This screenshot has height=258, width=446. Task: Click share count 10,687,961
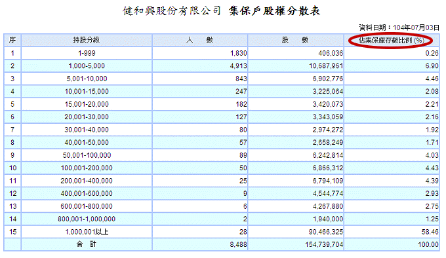click(326, 66)
